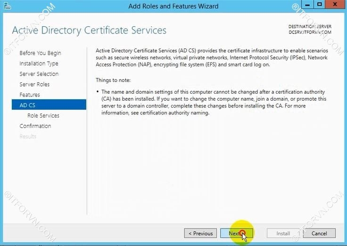Screen dimensions: 347x246
Task: Click the DCSRV.ITFORVN.COM destination server name
Action: tap(310, 32)
